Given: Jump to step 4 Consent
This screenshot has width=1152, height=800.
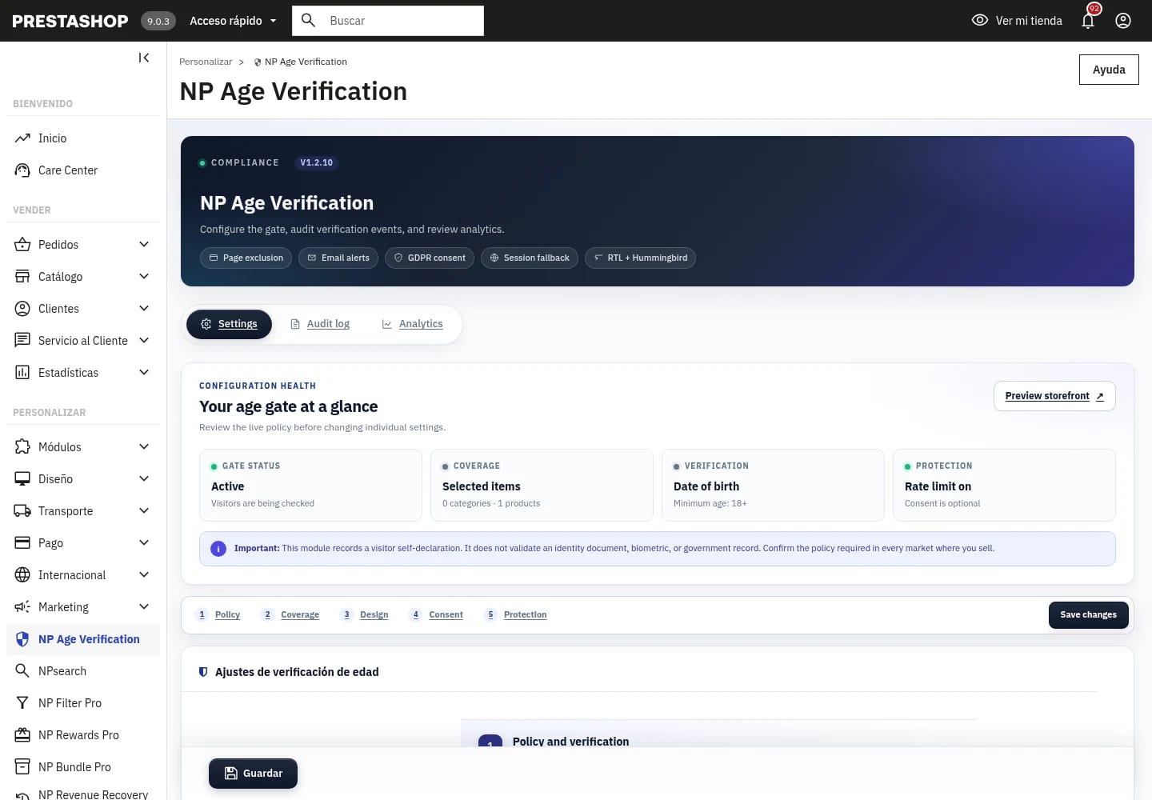Looking at the screenshot, I should click(436, 614).
